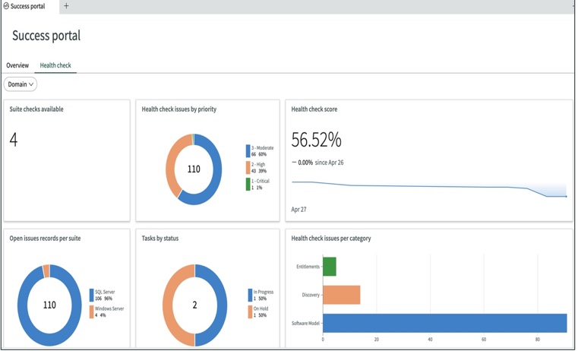Click the 1 - Critical green legend swatch

pos(248,184)
